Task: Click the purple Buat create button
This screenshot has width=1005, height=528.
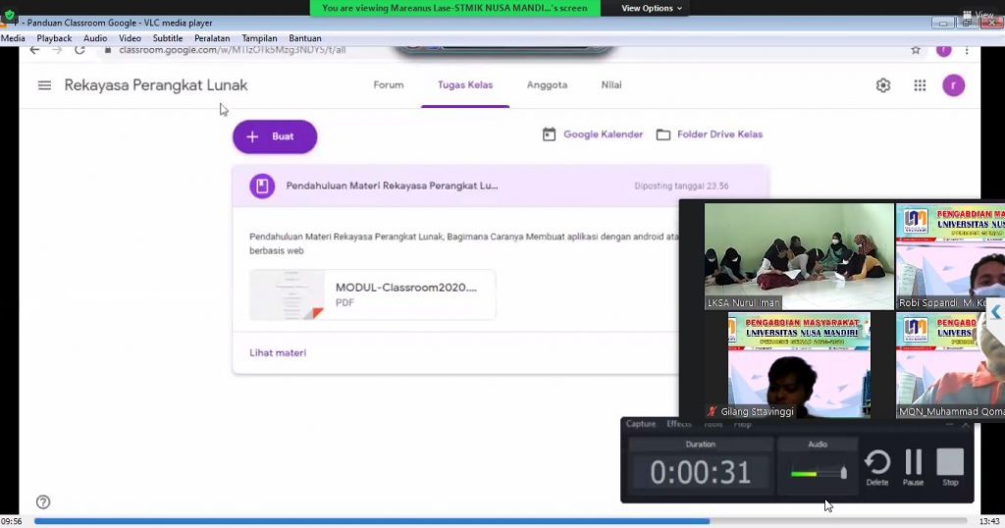Action: pos(274,136)
